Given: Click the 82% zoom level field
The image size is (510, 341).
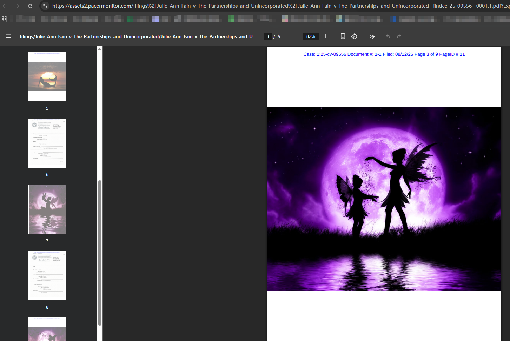Looking at the screenshot, I should pos(311,36).
